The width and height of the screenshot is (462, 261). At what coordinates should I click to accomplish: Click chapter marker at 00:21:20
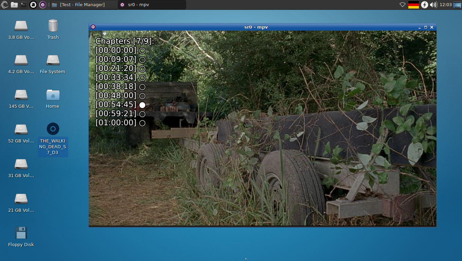[x=142, y=69]
